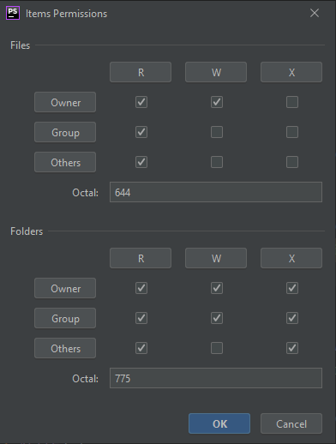Click the Cancel button
The image size is (336, 444).
(x=291, y=423)
